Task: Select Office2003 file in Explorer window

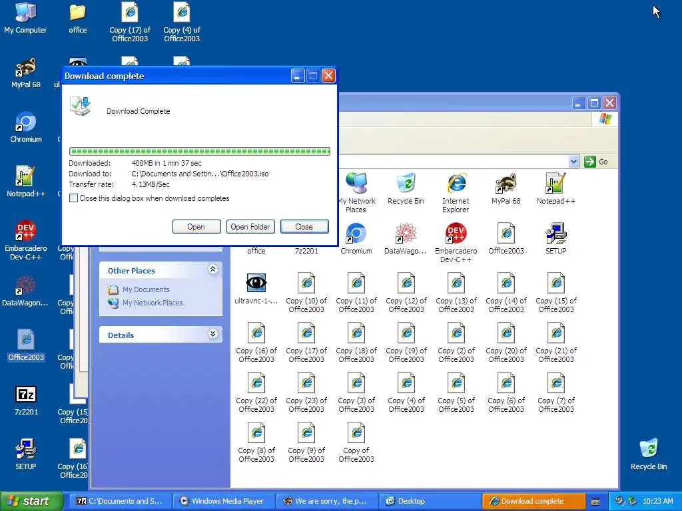Action: click(506, 239)
